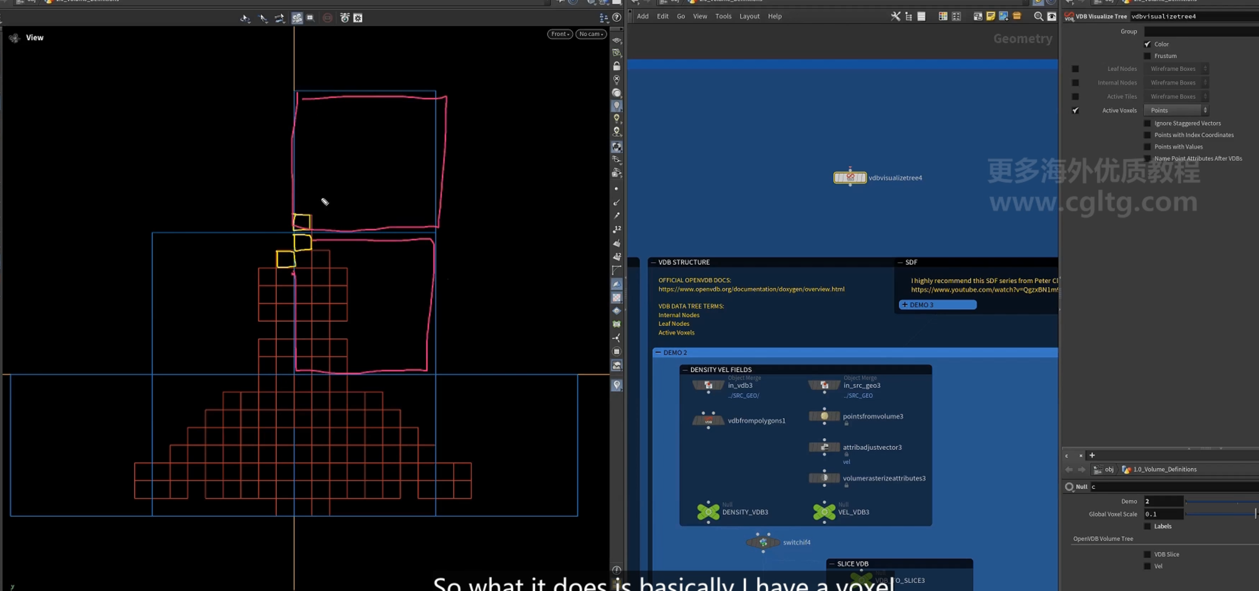Enable the Frustum checkbox
The width and height of the screenshot is (1259, 591).
(1147, 56)
